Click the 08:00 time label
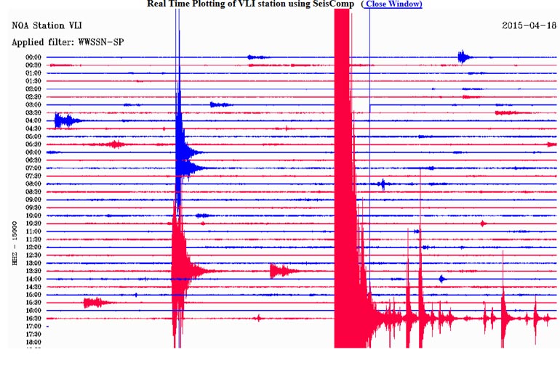 pyautogui.click(x=33, y=184)
